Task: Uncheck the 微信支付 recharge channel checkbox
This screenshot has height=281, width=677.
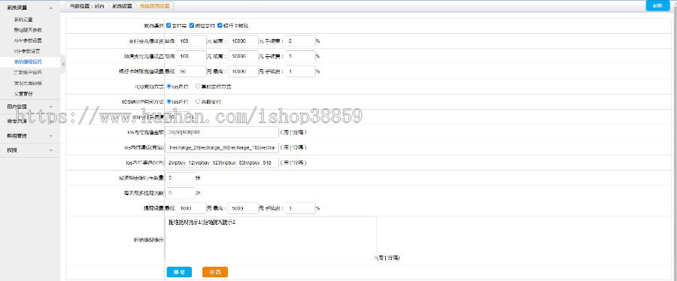Action: [x=192, y=26]
